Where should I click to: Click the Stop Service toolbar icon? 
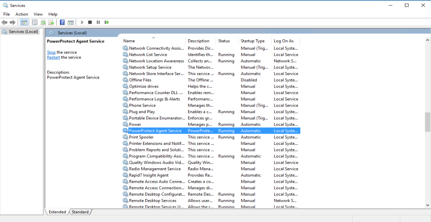pos(90,22)
